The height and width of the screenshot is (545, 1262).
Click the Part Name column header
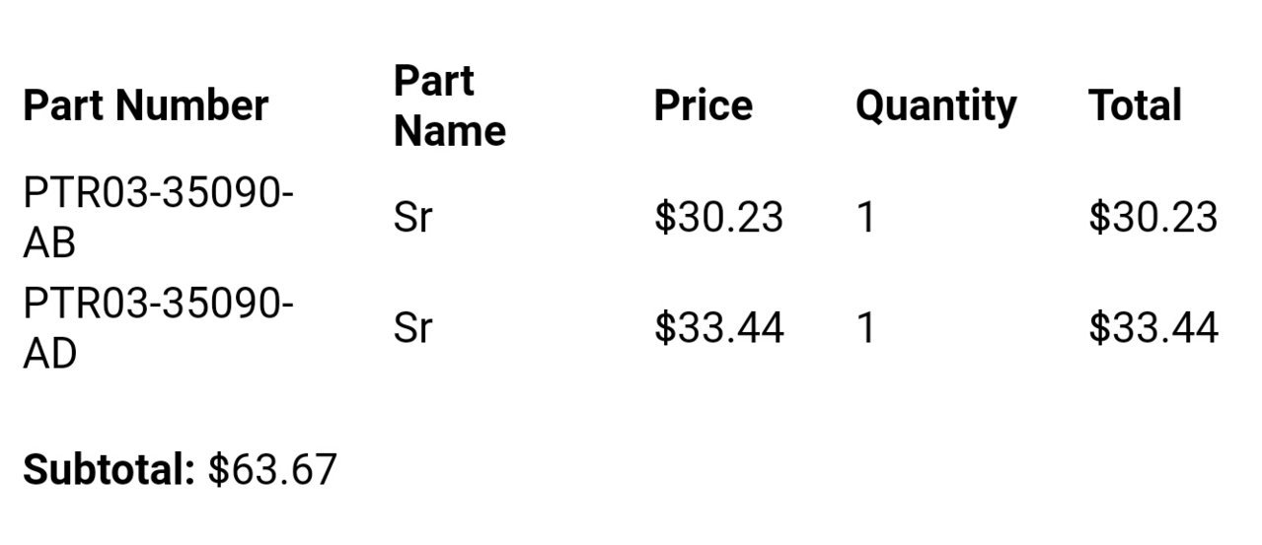[x=449, y=105]
